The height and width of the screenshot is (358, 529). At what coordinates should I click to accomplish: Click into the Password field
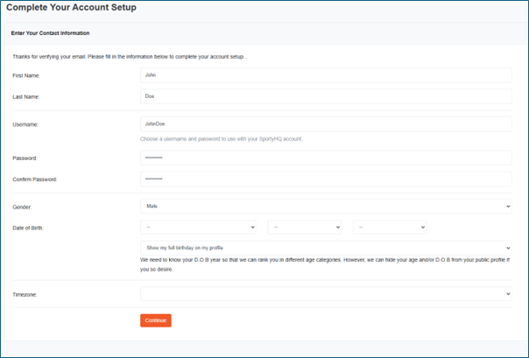(325, 158)
